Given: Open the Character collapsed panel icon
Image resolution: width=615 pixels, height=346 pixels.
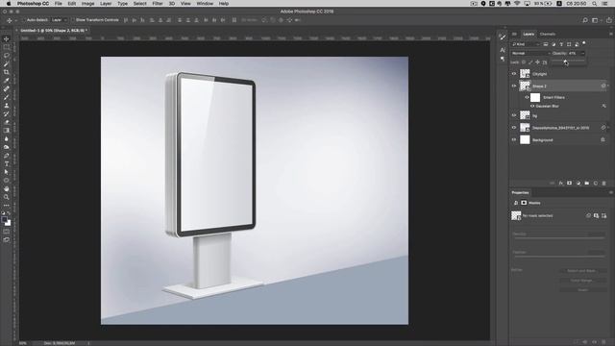Looking at the screenshot, I should [x=503, y=50].
